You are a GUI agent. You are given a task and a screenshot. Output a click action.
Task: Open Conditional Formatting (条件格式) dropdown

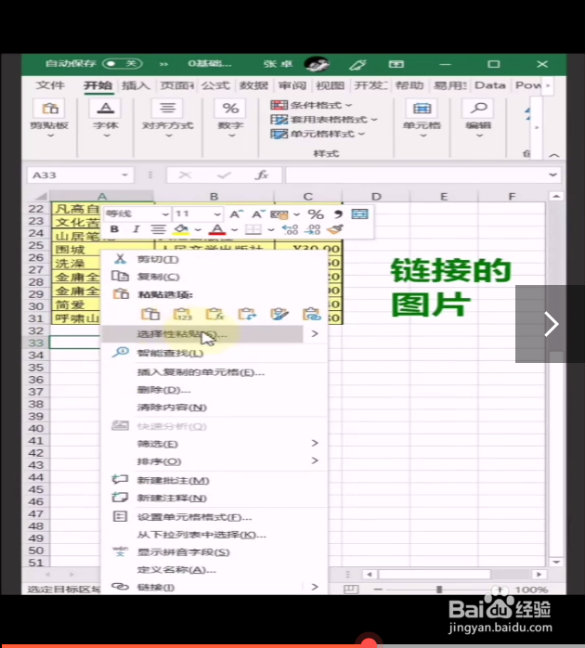point(311,106)
